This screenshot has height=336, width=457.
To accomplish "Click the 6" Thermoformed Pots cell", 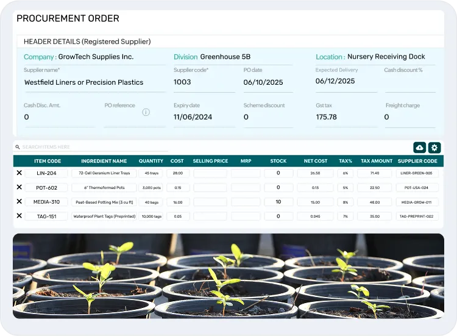I will coord(104,188).
